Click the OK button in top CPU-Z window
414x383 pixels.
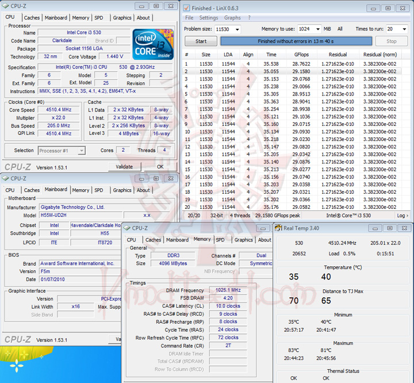[x=160, y=167]
